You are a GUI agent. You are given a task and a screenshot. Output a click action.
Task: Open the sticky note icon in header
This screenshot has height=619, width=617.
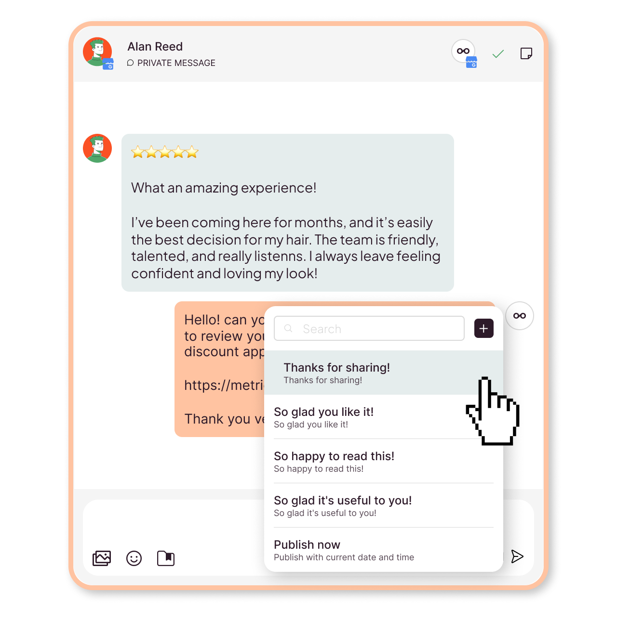(x=526, y=53)
